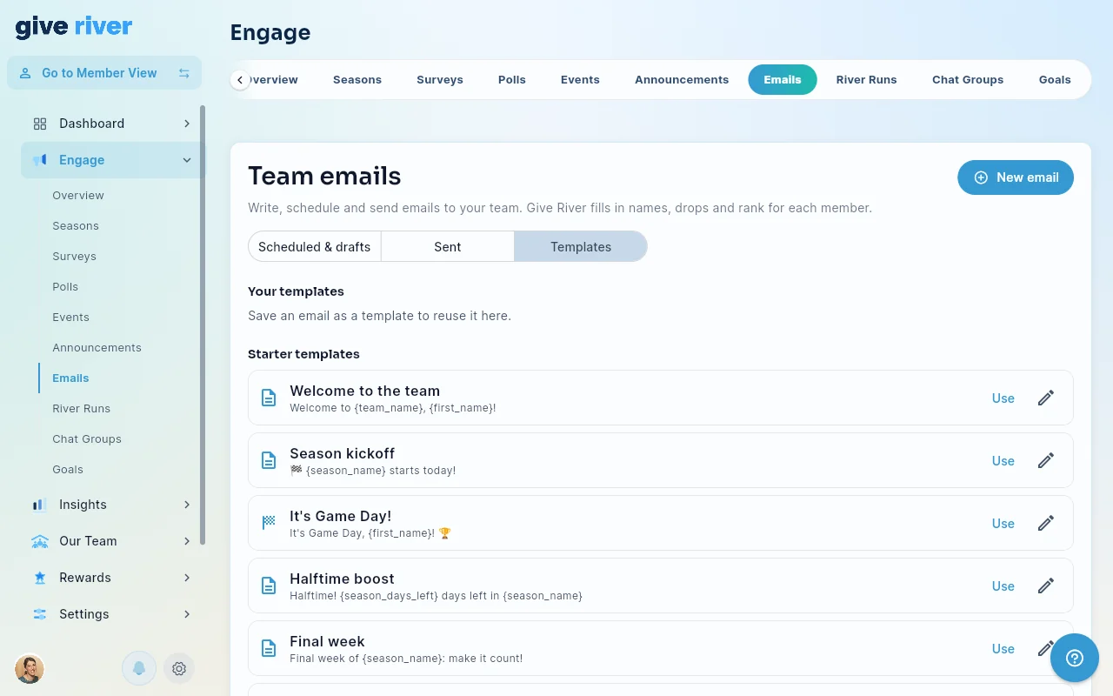Edit the It's Game Day! template
Screen dimensions: 1113x696
pos(1046,523)
